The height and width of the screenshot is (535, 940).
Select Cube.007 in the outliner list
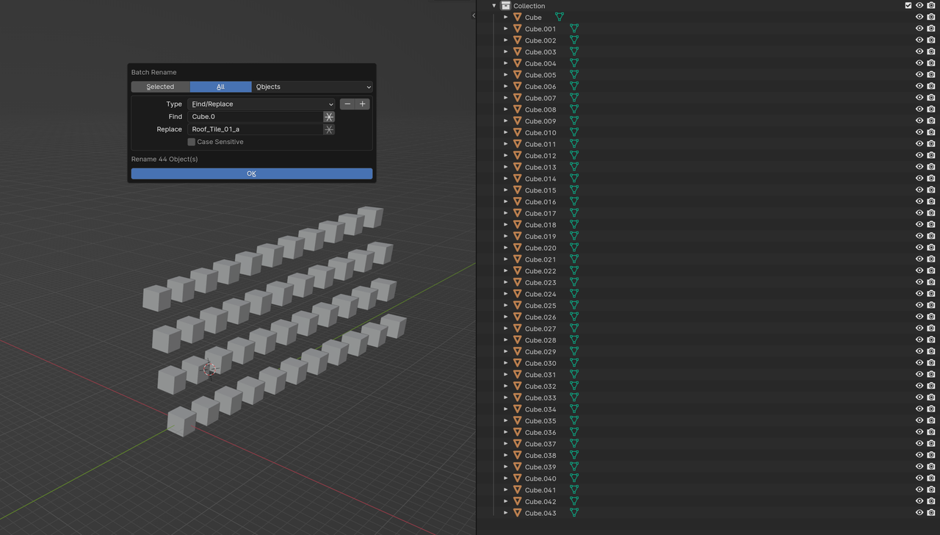[x=540, y=98]
